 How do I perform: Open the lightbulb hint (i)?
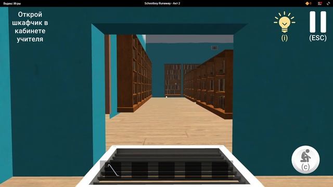[285, 26]
